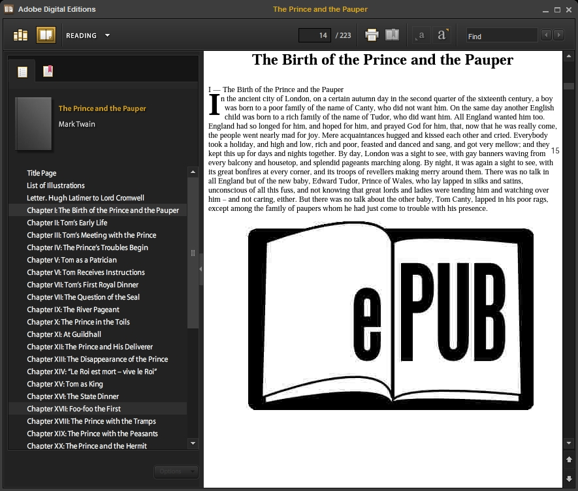The image size is (578, 491).
Task: Select Chapter I: The Birth of the Prince
Action: tap(98, 210)
